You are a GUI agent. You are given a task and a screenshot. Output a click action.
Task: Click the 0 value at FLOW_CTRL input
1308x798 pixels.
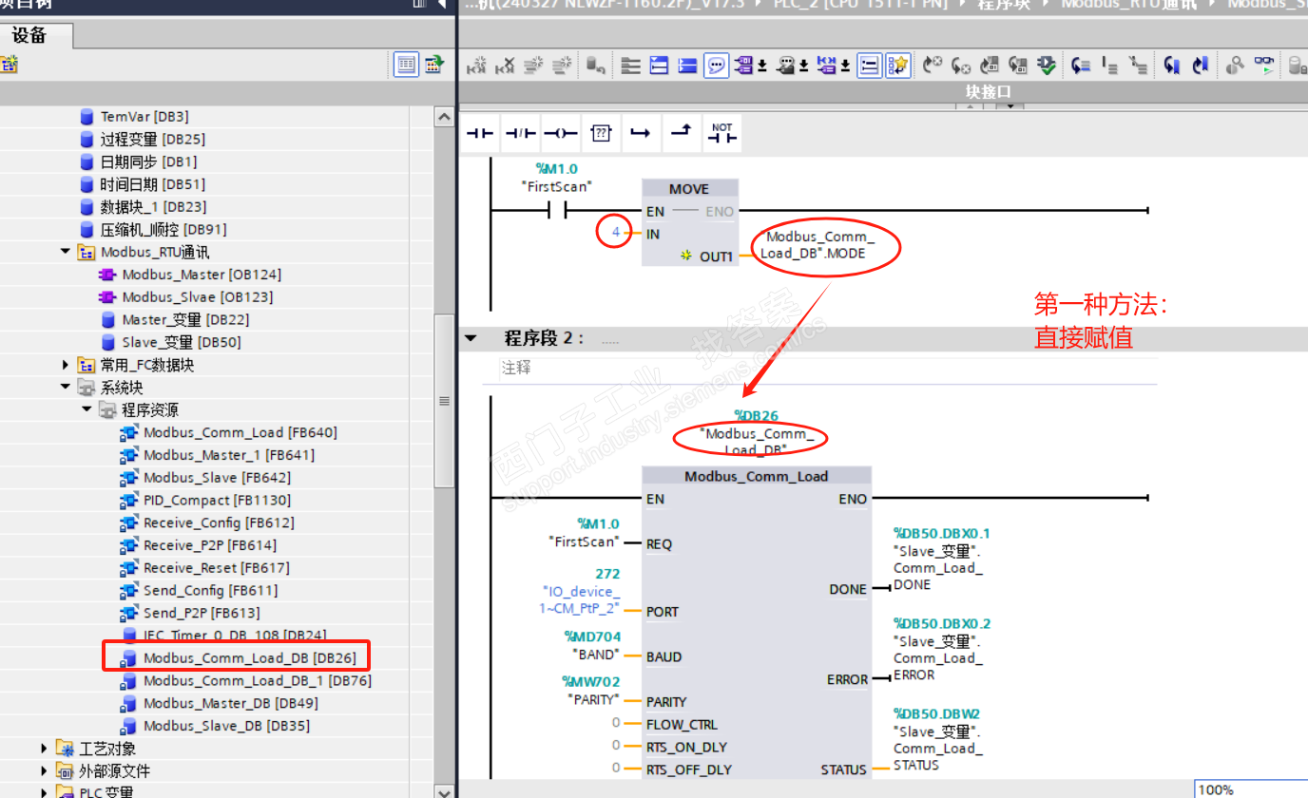point(616,724)
